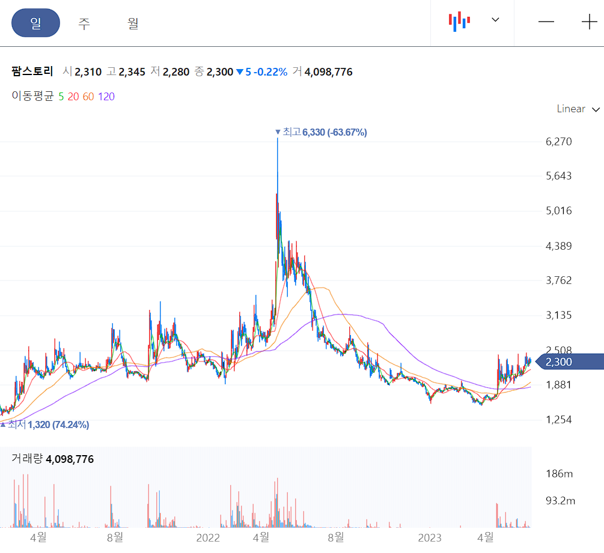Image resolution: width=604 pixels, height=553 pixels.
Task: Click the 2023 date axis label
Action: [430, 537]
